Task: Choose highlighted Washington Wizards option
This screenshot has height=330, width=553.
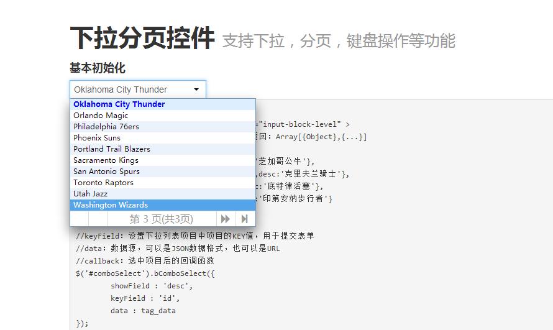Action: 163,205
